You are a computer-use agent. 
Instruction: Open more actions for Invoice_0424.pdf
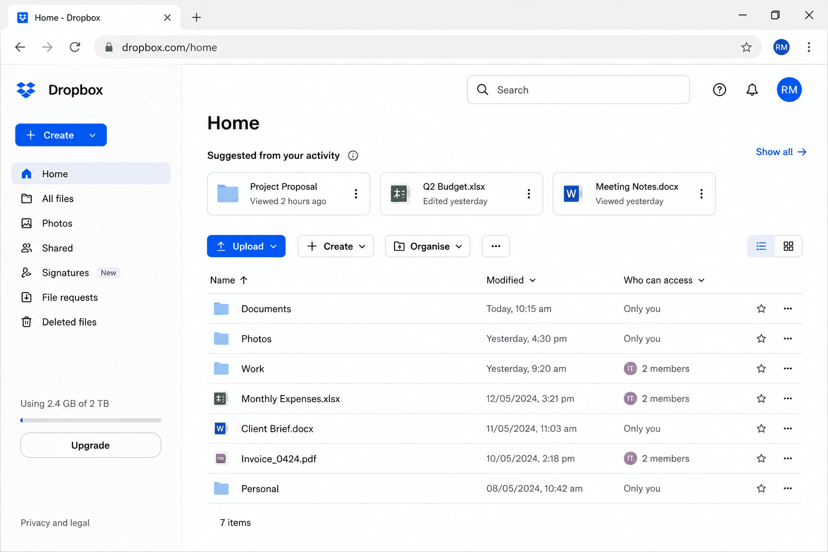[788, 459]
